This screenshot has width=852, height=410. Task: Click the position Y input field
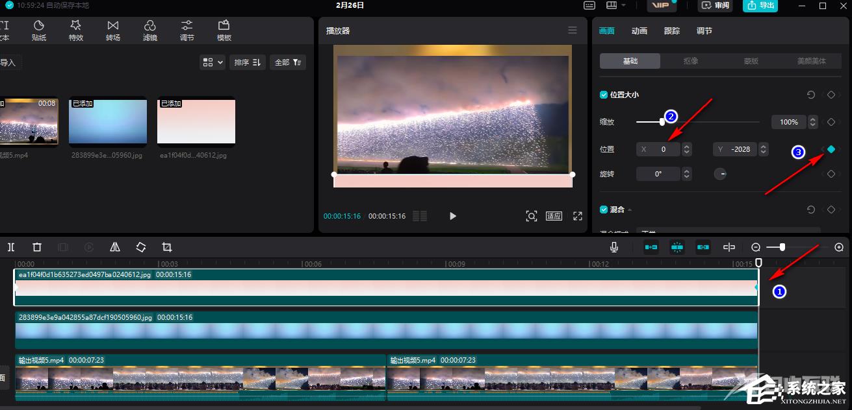(735, 149)
